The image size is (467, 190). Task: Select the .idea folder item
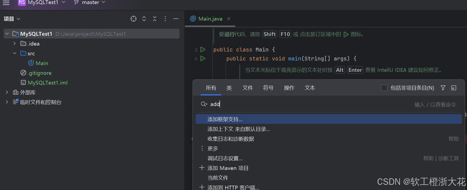33,44
